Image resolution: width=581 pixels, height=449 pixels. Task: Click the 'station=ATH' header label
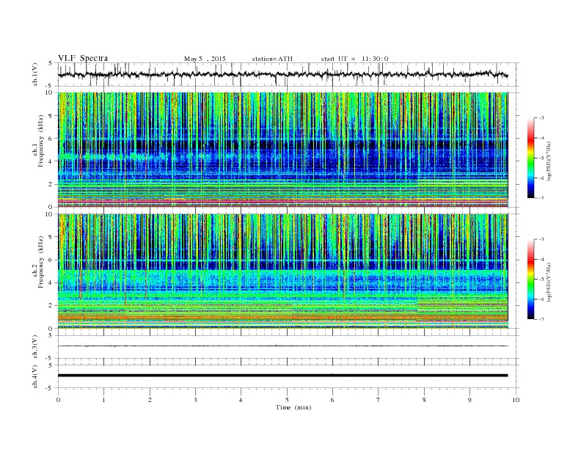pos(272,59)
